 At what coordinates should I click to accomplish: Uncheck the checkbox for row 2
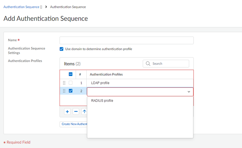(x=71, y=91)
